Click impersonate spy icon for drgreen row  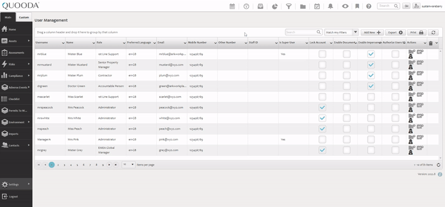pos(411,88)
